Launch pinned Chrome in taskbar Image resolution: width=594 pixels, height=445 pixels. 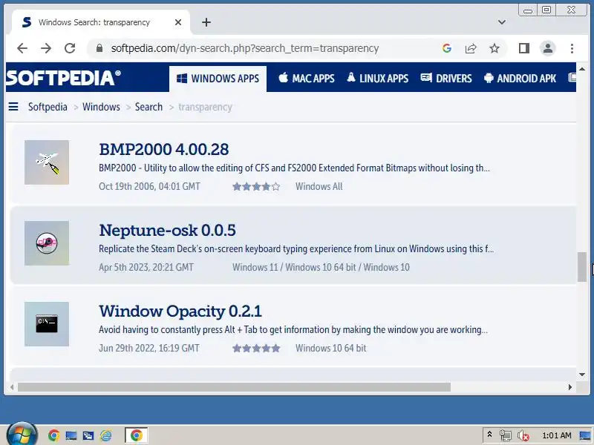tap(53, 436)
